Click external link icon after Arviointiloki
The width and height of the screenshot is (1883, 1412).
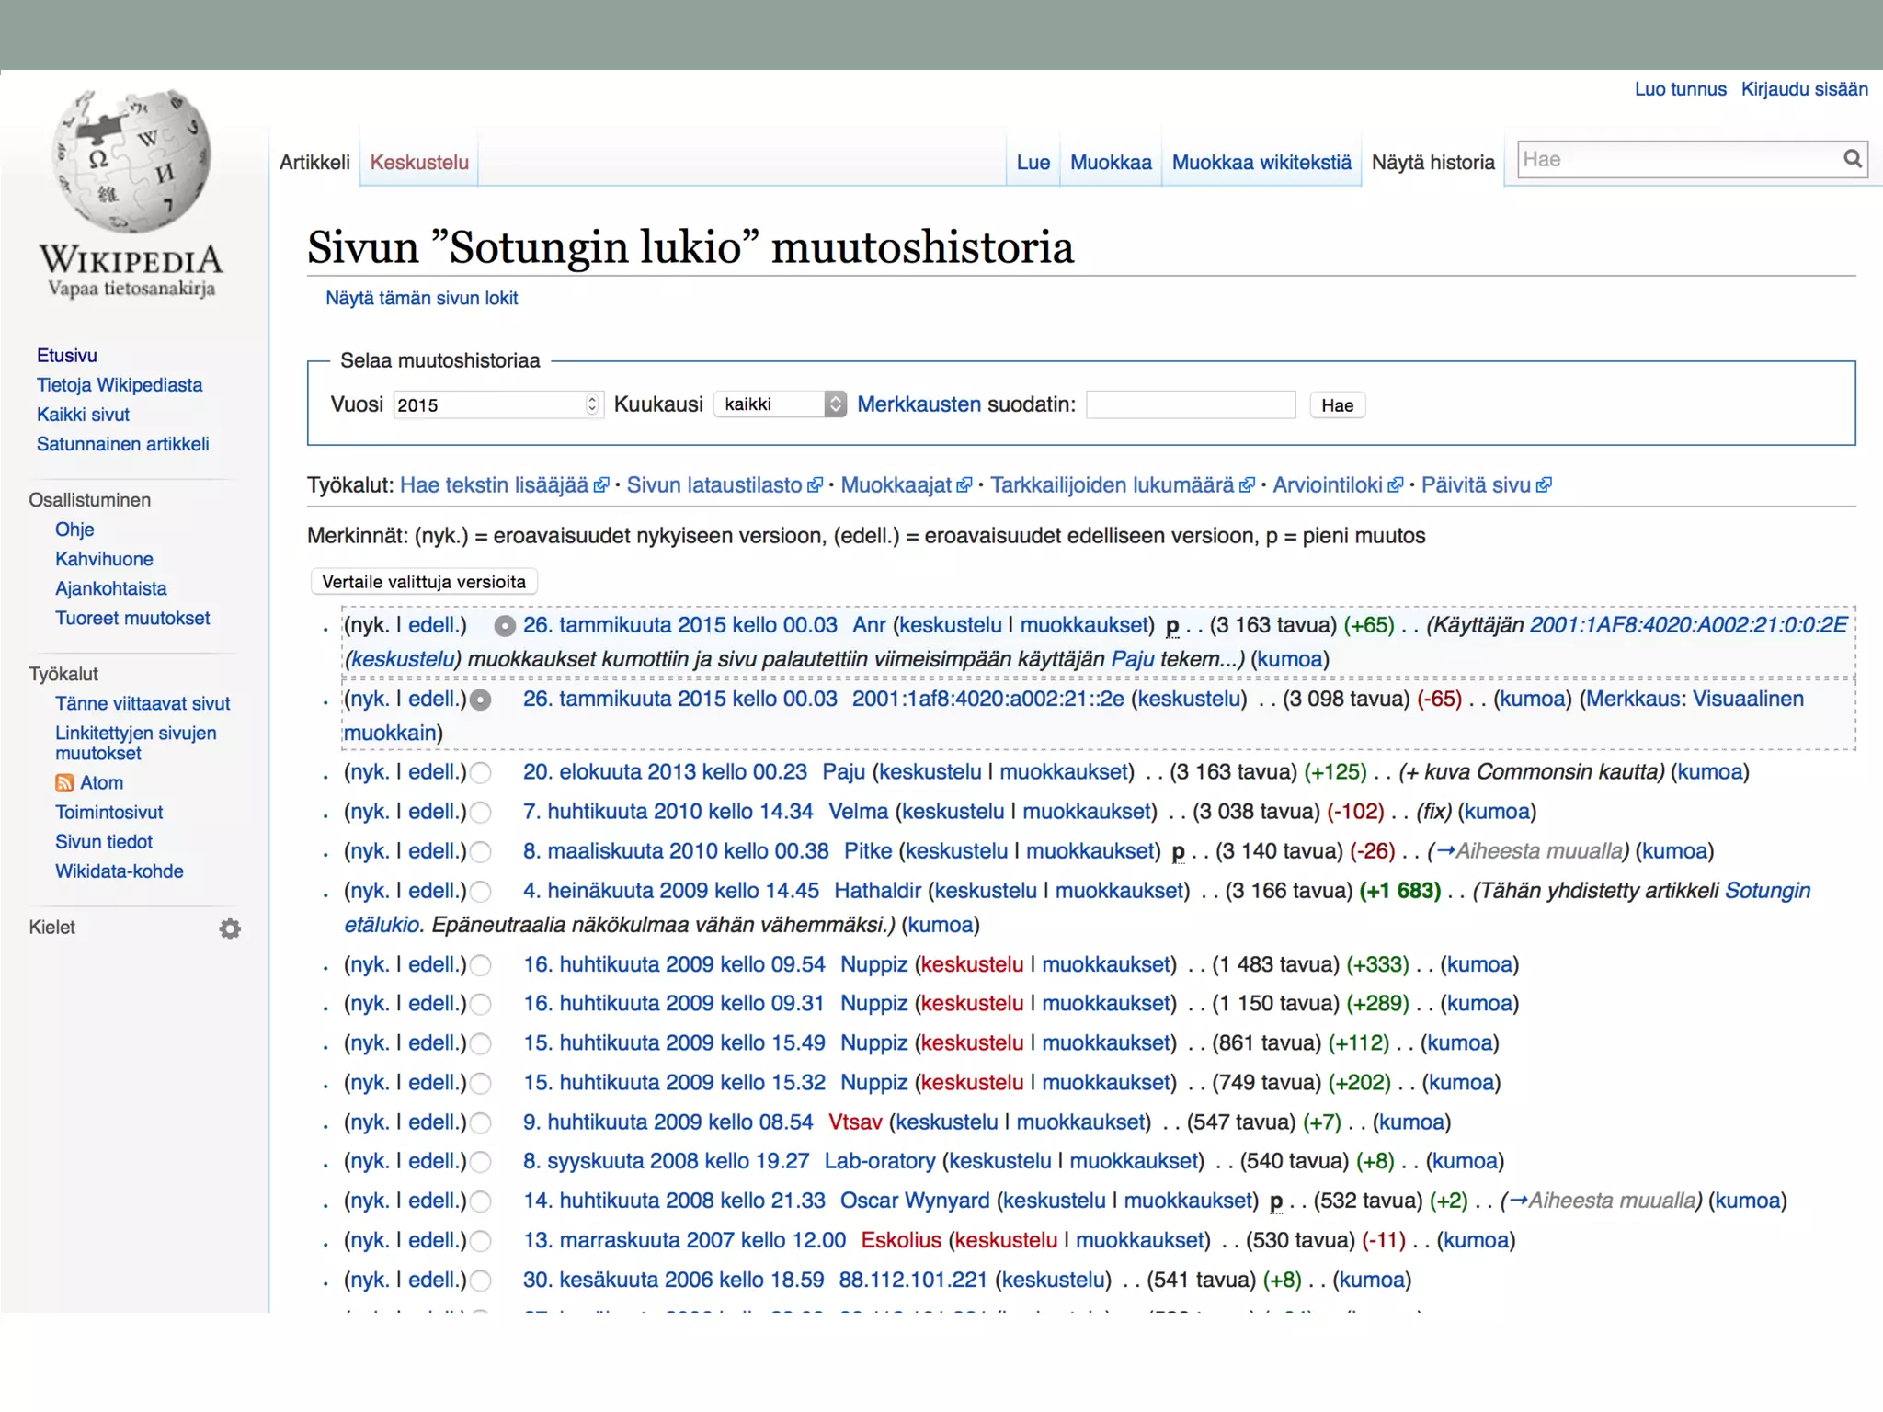click(x=1396, y=485)
